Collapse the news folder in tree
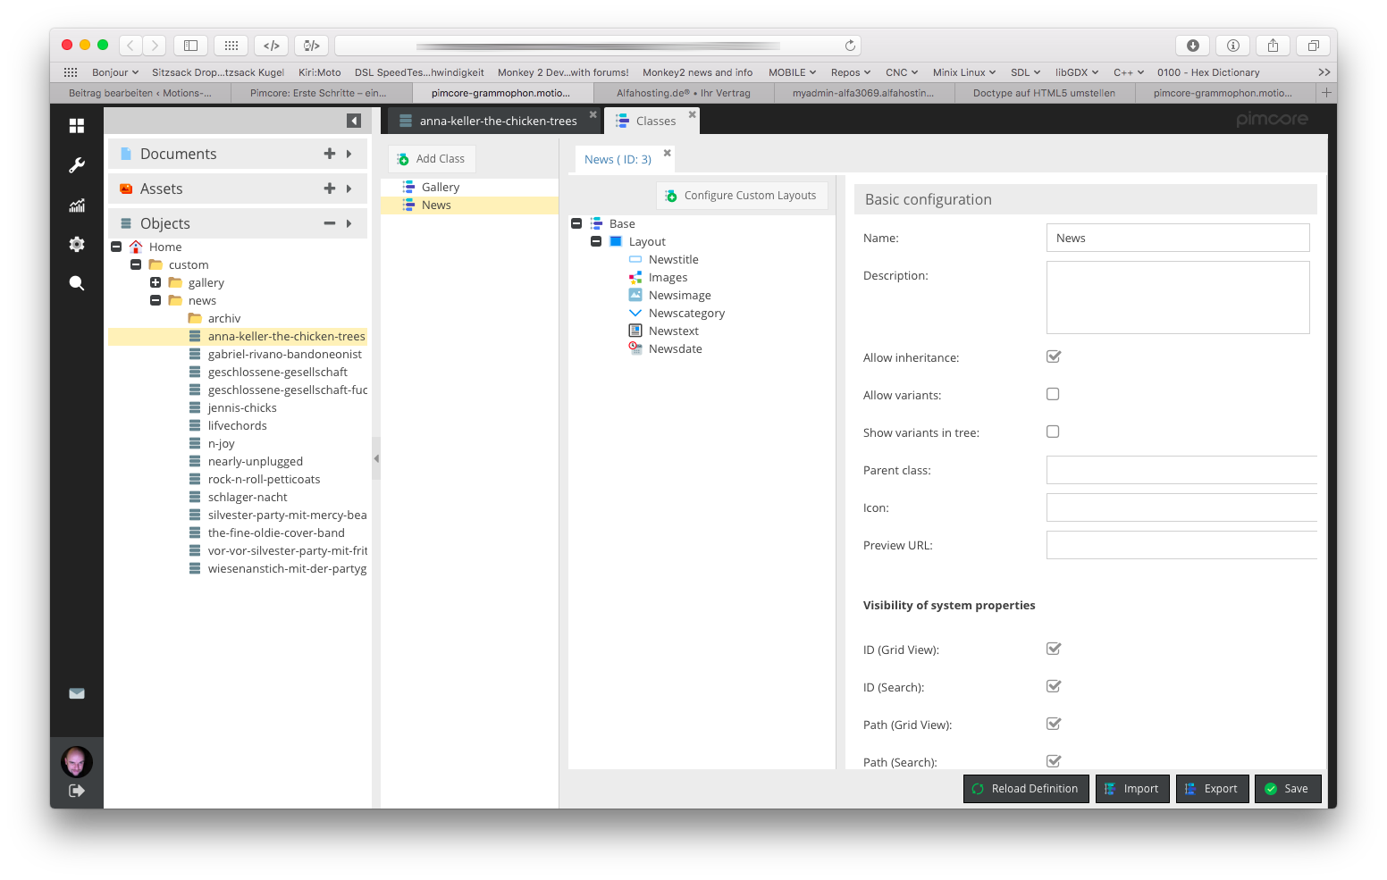 click(156, 300)
